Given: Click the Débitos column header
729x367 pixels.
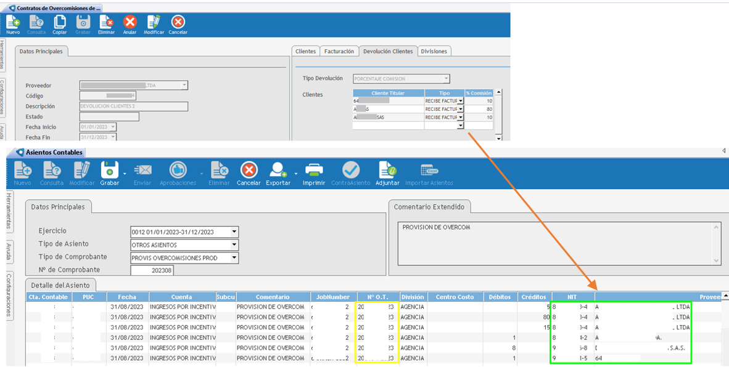Looking at the screenshot, I should click(500, 297).
